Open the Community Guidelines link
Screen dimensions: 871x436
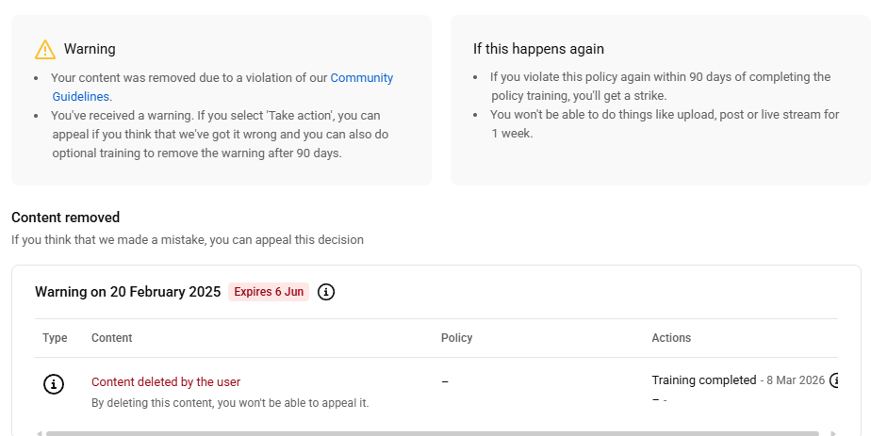pyautogui.click(x=361, y=78)
